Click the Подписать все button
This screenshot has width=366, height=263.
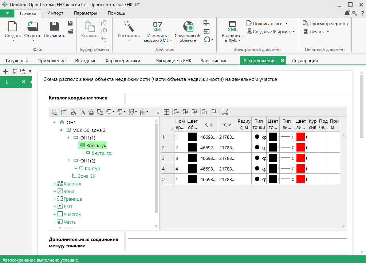[267, 24]
